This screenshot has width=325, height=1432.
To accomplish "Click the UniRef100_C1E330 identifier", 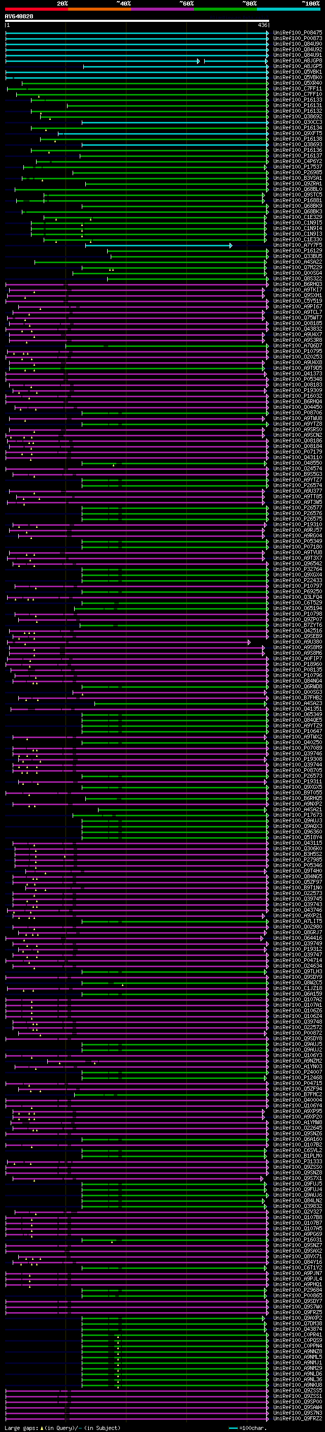I will [298, 240].
